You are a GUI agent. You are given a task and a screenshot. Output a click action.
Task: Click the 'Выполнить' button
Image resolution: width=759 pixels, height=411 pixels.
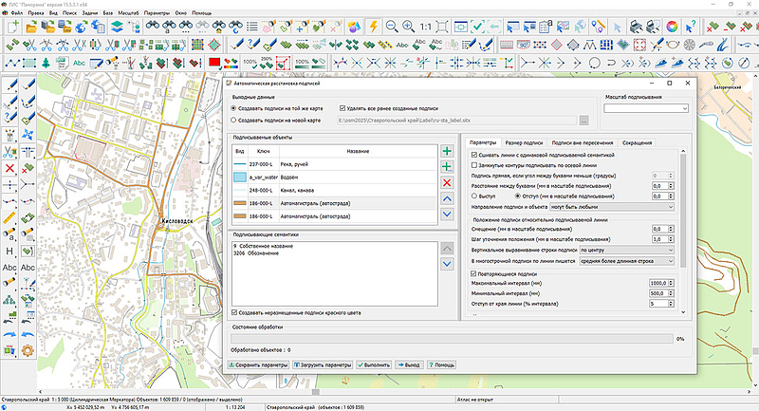pos(375,364)
